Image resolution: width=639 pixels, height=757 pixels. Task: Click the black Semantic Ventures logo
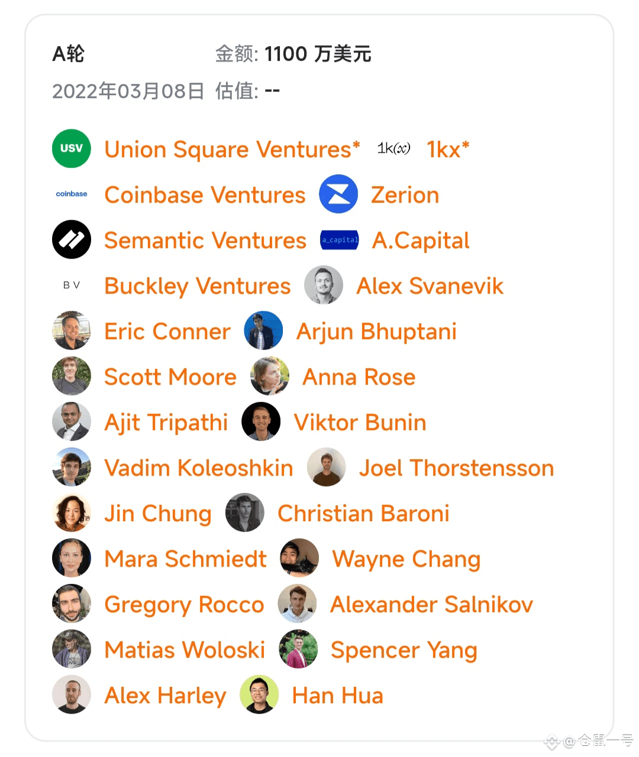[x=72, y=239]
